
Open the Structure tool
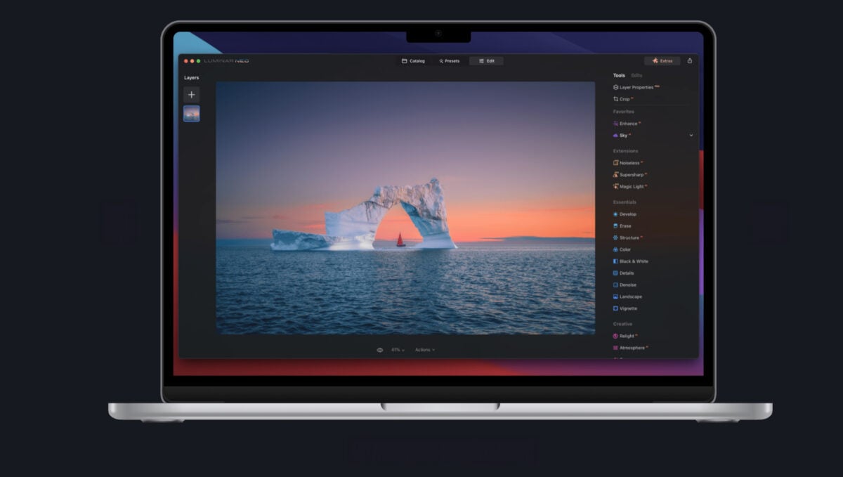tap(627, 237)
